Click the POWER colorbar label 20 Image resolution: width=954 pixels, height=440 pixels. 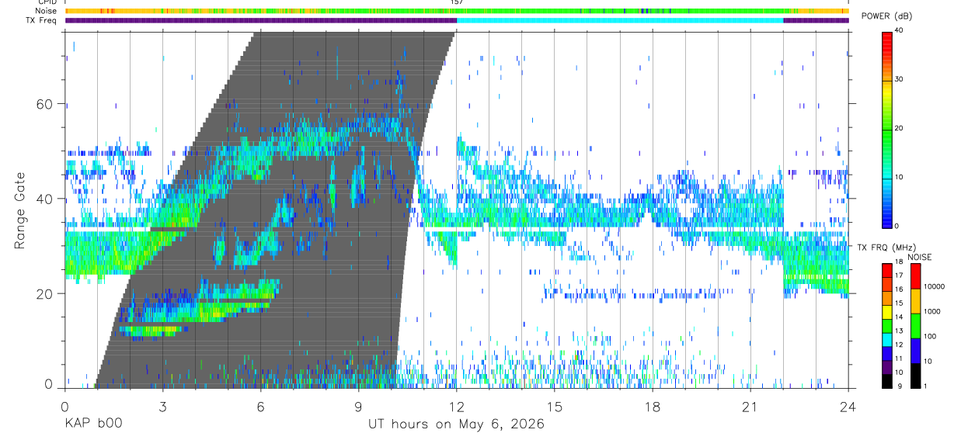click(900, 129)
